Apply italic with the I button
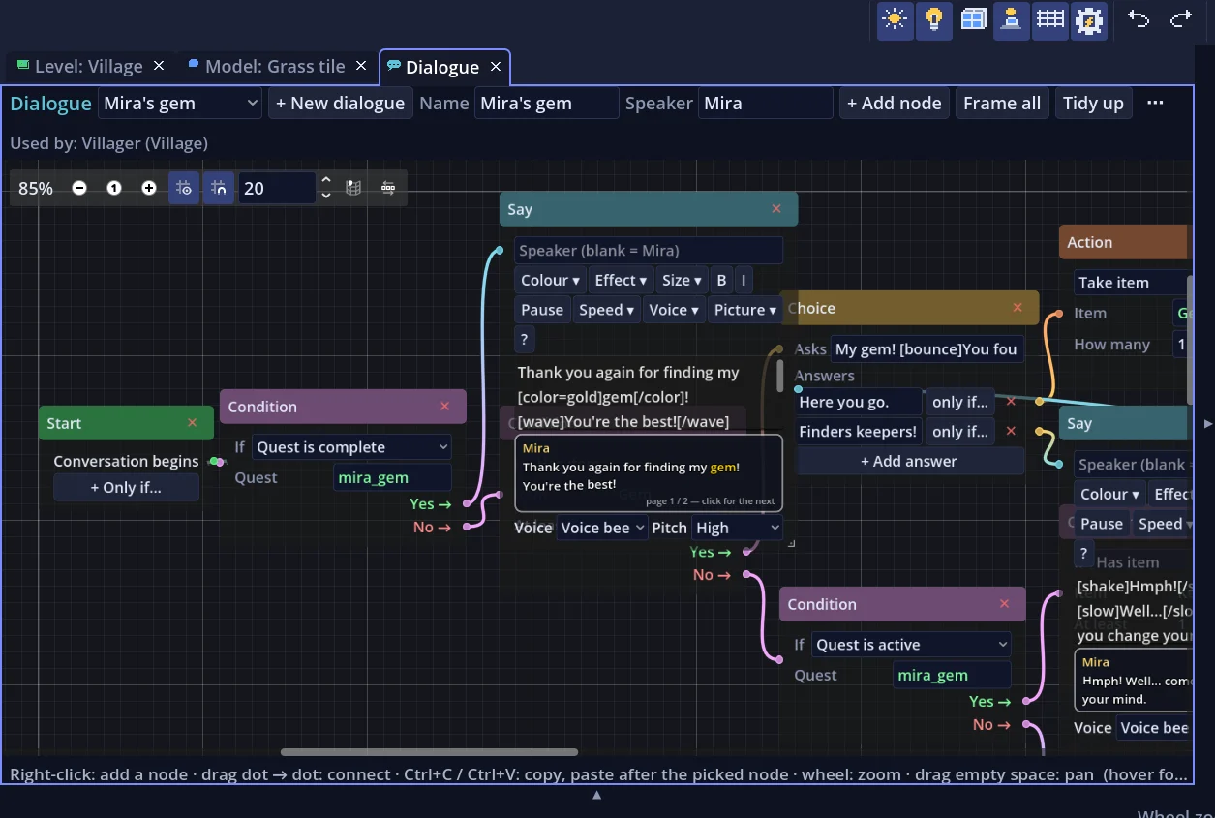The image size is (1215, 818). click(744, 281)
